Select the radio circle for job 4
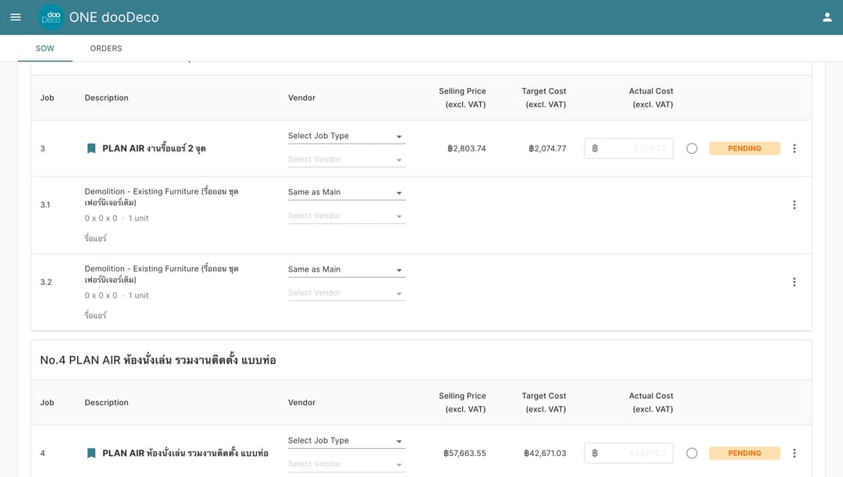Image resolution: width=843 pixels, height=477 pixels. [692, 453]
